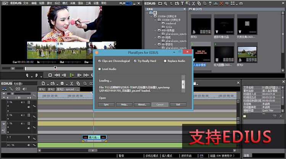The width and height of the screenshot is (286, 159).
Task: Expand track 1 VA disclosure triangle
Action: tap(8, 127)
